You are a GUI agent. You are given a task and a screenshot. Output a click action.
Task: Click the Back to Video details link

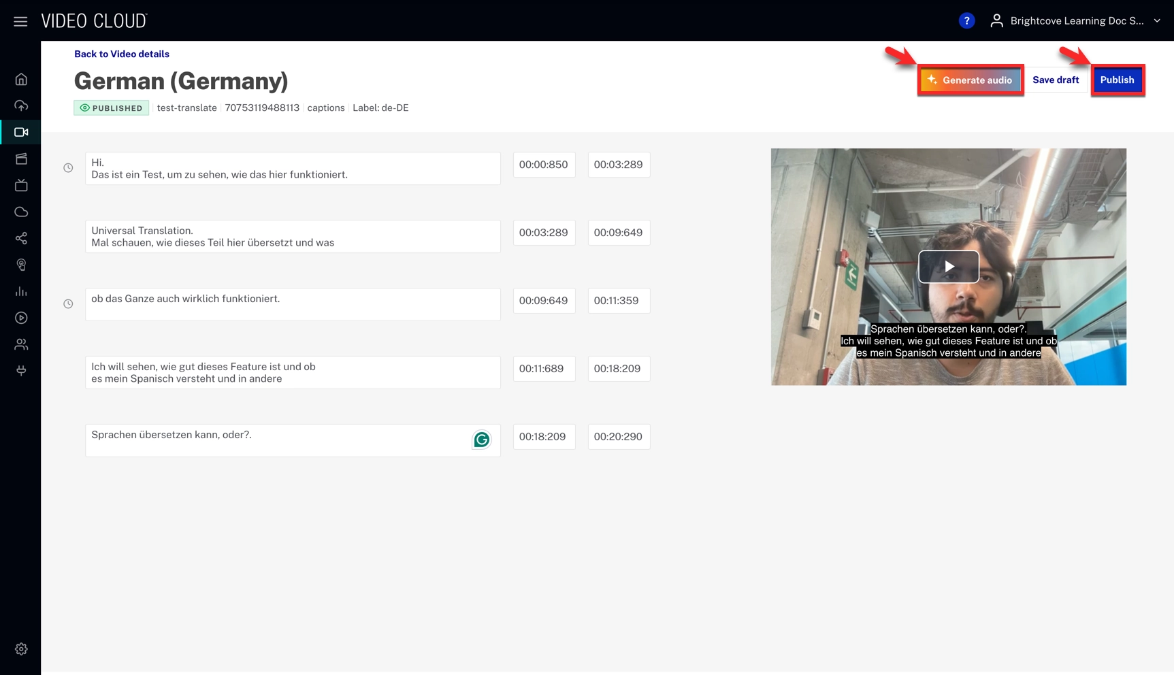(122, 54)
